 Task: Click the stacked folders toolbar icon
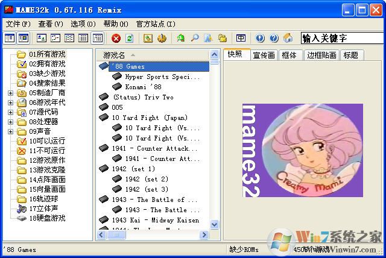(223, 39)
